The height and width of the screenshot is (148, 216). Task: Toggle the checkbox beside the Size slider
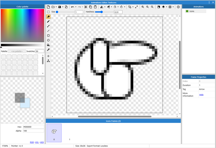point(48,12)
